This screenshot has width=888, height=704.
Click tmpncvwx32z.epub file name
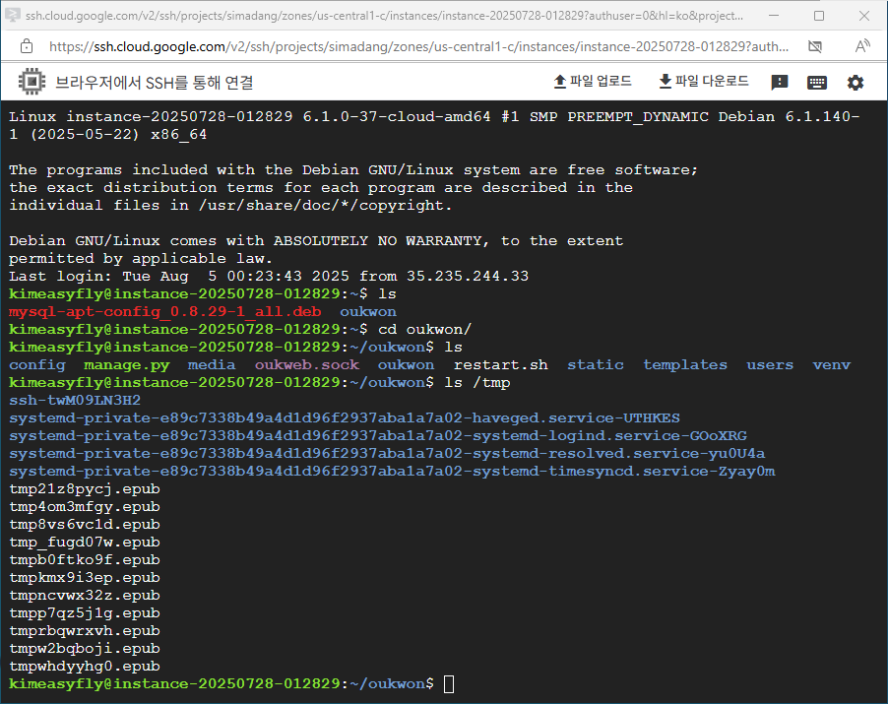pyautogui.click(x=85, y=596)
